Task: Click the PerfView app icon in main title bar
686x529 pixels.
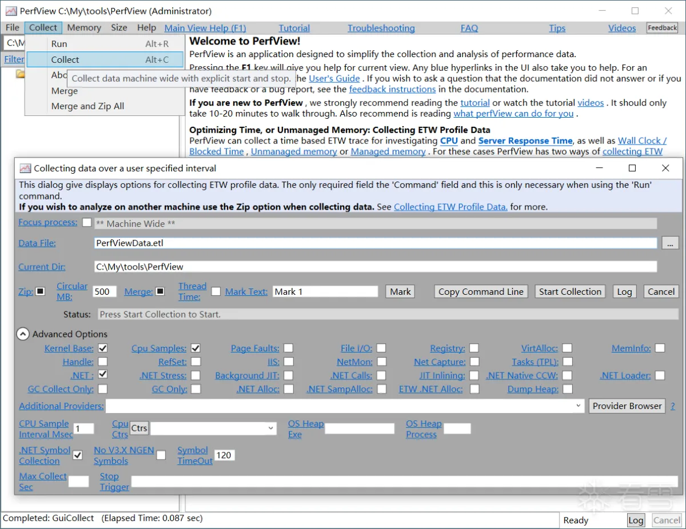Action: [x=11, y=11]
